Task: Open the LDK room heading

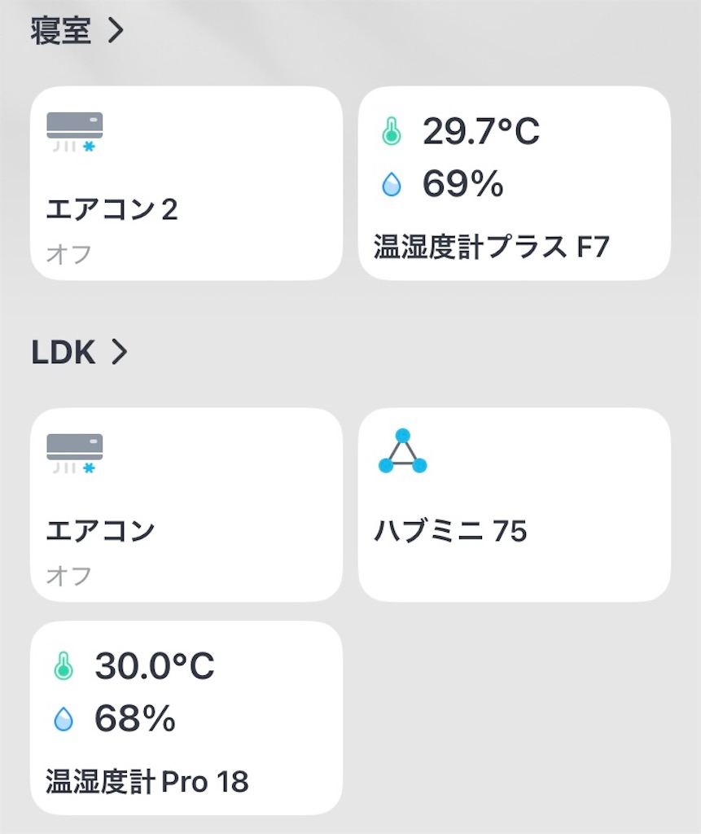Action: (64, 352)
